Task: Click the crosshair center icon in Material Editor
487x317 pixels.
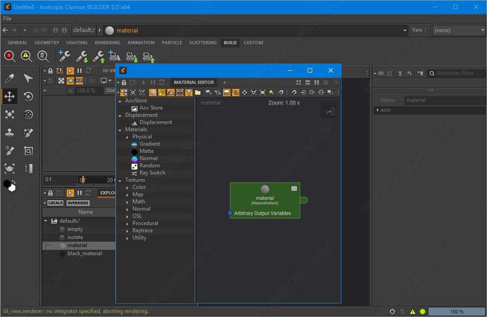Action: (245, 92)
